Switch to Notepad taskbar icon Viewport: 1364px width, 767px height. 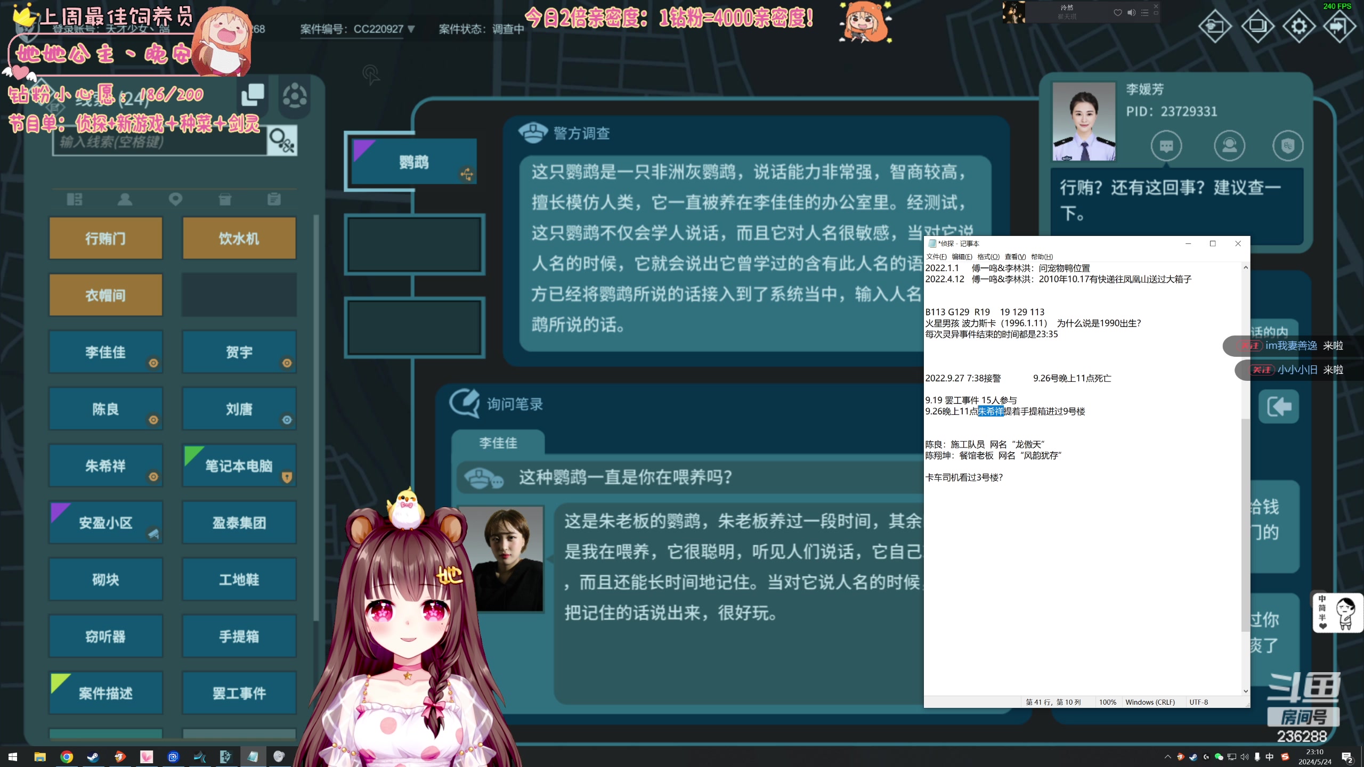(x=253, y=756)
